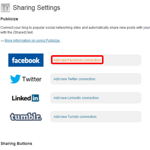Add new Facebook connection

pyautogui.click(x=77, y=60)
